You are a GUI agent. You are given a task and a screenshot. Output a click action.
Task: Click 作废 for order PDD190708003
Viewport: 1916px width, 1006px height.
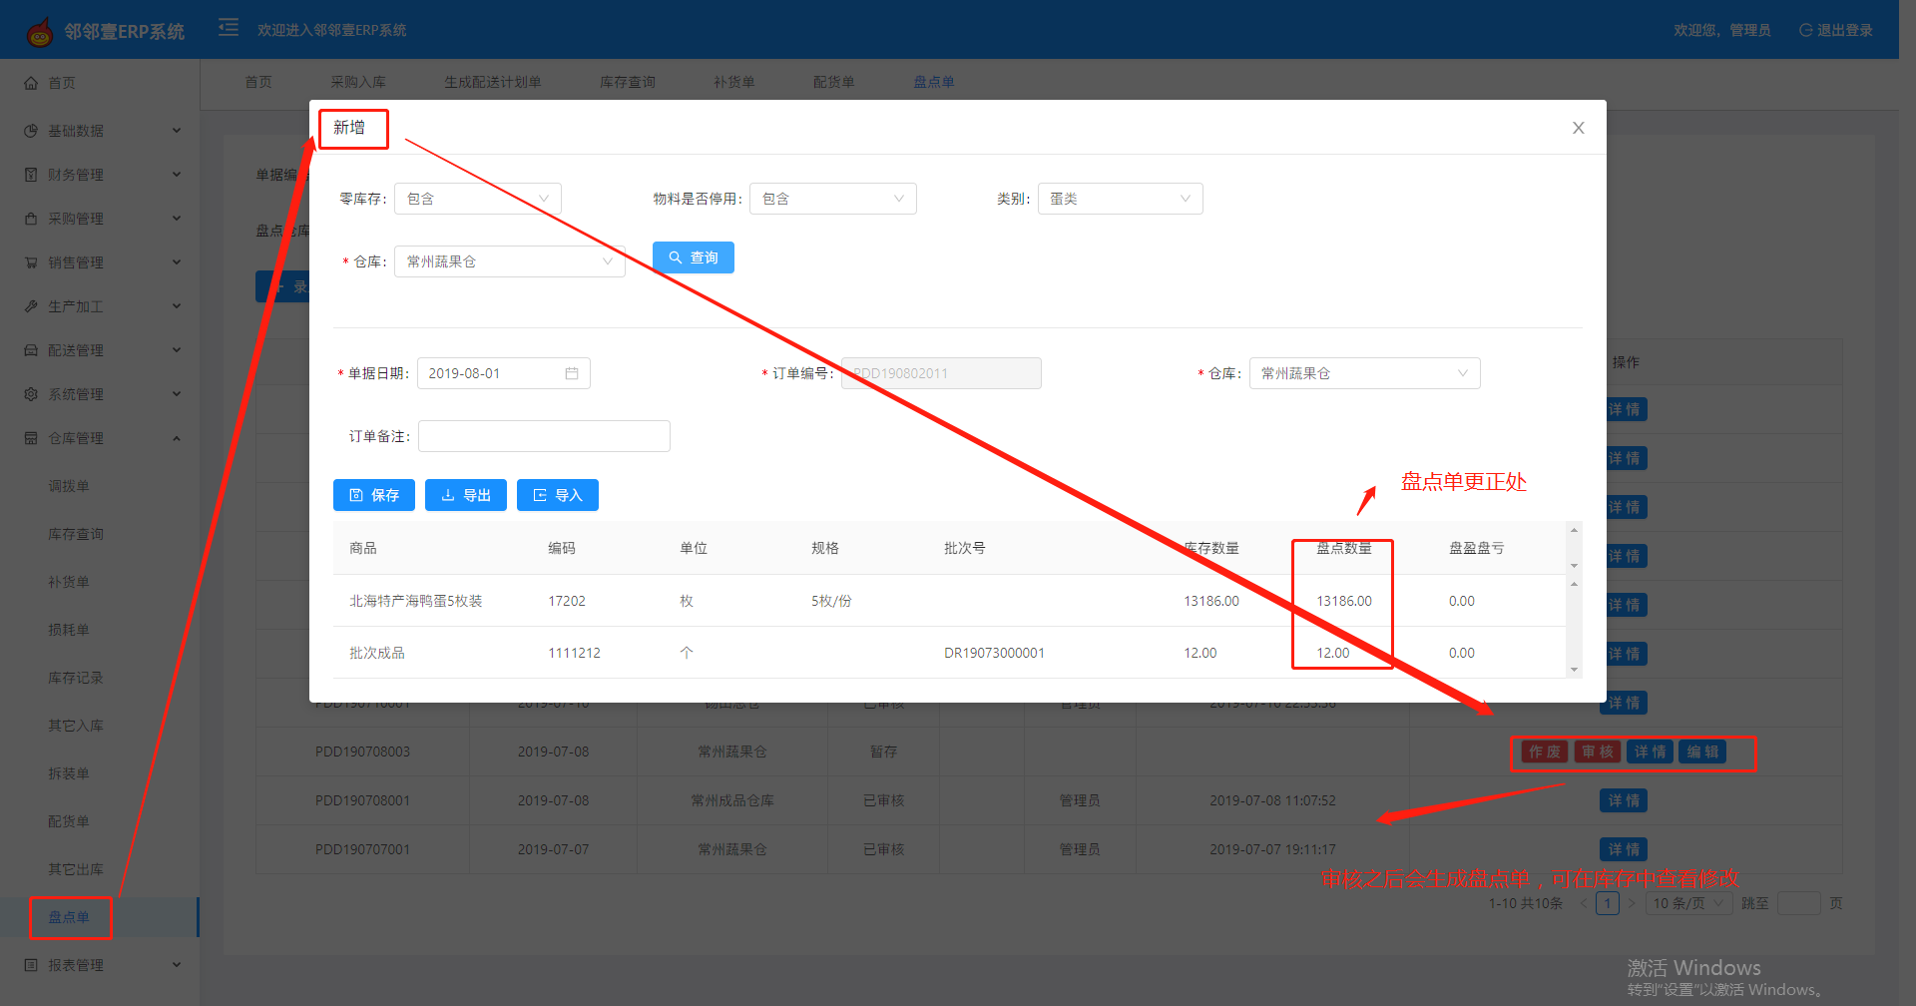click(x=1545, y=752)
